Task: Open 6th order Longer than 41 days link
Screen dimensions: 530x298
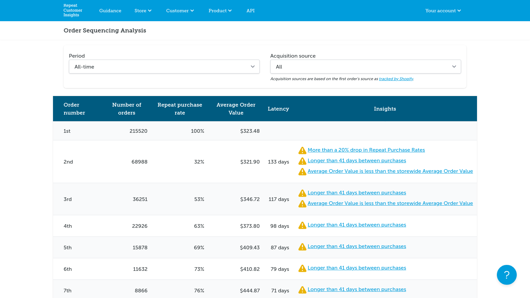Action: pyautogui.click(x=357, y=268)
